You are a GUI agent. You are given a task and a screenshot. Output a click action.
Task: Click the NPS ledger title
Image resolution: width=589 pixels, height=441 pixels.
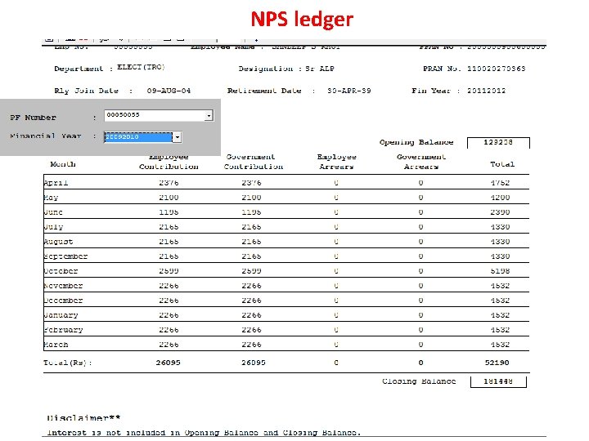[x=302, y=19]
